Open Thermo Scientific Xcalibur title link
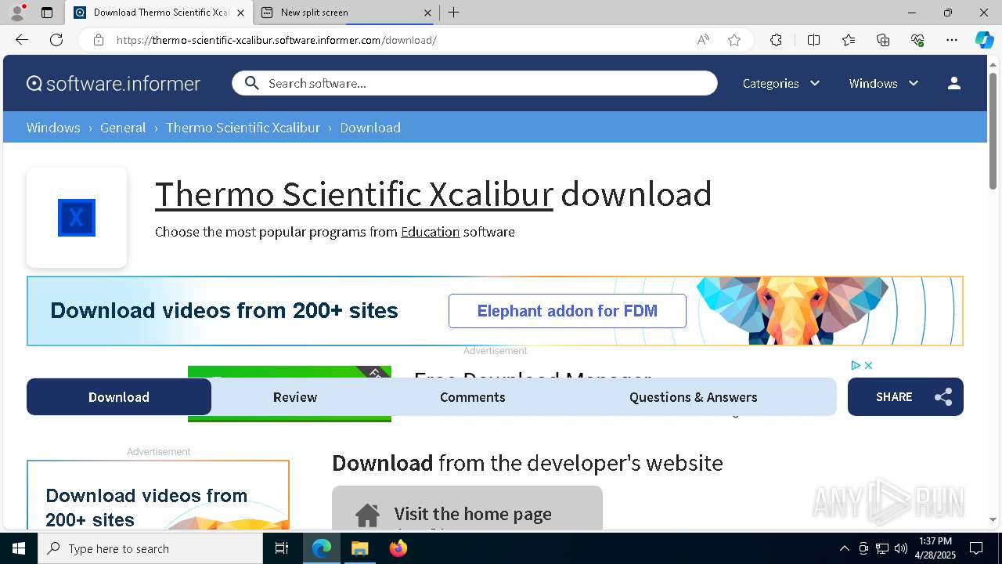The image size is (1002, 564). click(x=354, y=194)
